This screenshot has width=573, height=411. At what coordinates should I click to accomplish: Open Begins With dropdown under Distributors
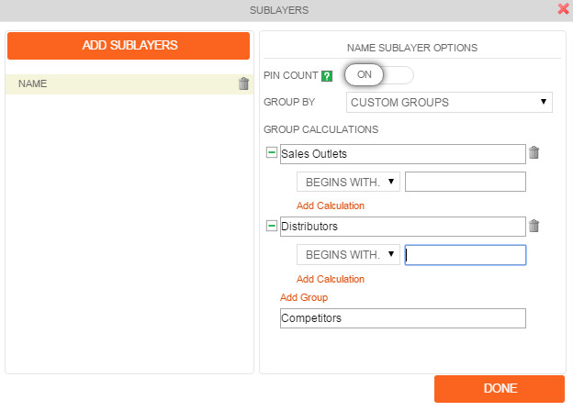click(348, 254)
